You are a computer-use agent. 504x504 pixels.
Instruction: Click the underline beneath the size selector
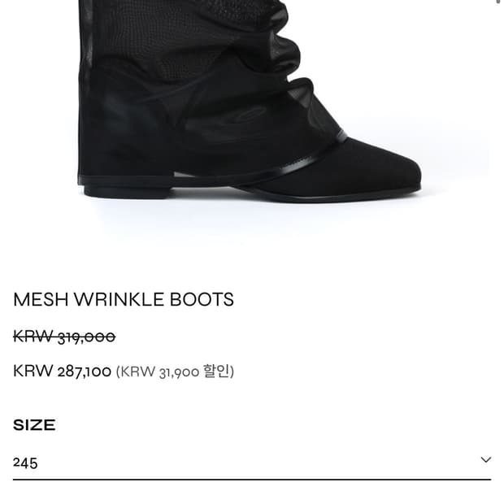(252, 479)
